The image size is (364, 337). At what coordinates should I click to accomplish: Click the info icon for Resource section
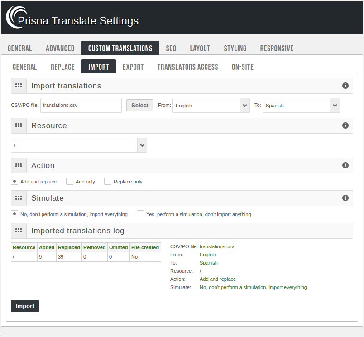tap(345, 125)
